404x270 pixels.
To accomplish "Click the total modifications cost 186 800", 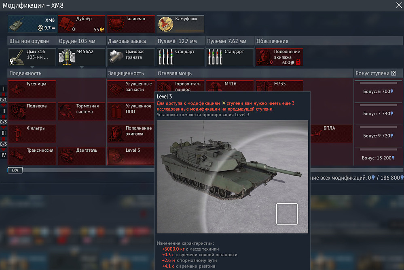I will [x=391, y=178].
